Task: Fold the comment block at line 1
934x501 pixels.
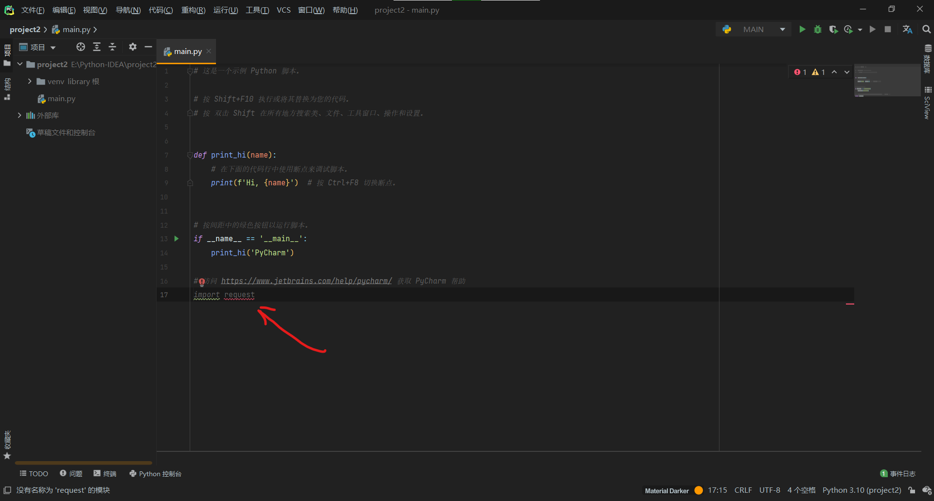Action: (190, 71)
